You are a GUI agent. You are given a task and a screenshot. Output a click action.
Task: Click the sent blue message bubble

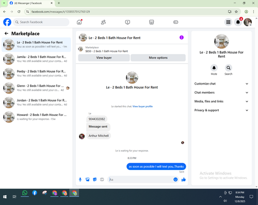156,166
